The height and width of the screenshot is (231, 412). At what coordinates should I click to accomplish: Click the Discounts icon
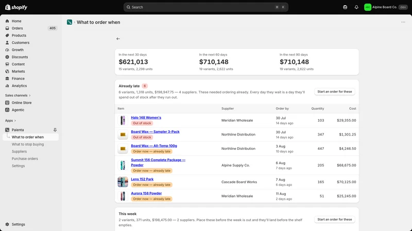[7, 57]
